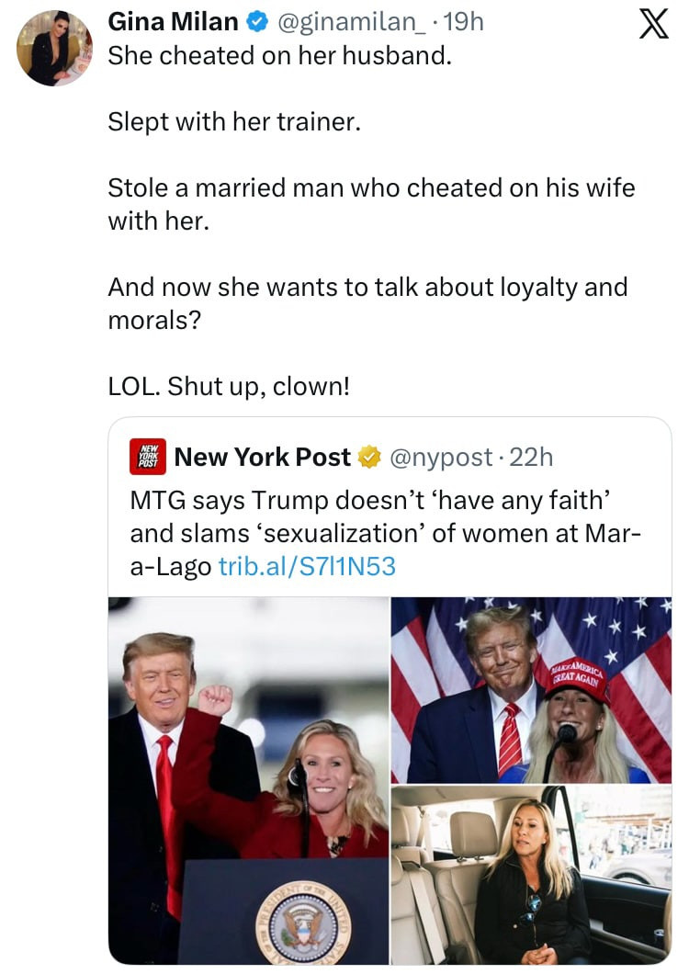Click Gina Milan's blue verified badge
Viewport: 689px width, 974px height.
tap(258, 21)
